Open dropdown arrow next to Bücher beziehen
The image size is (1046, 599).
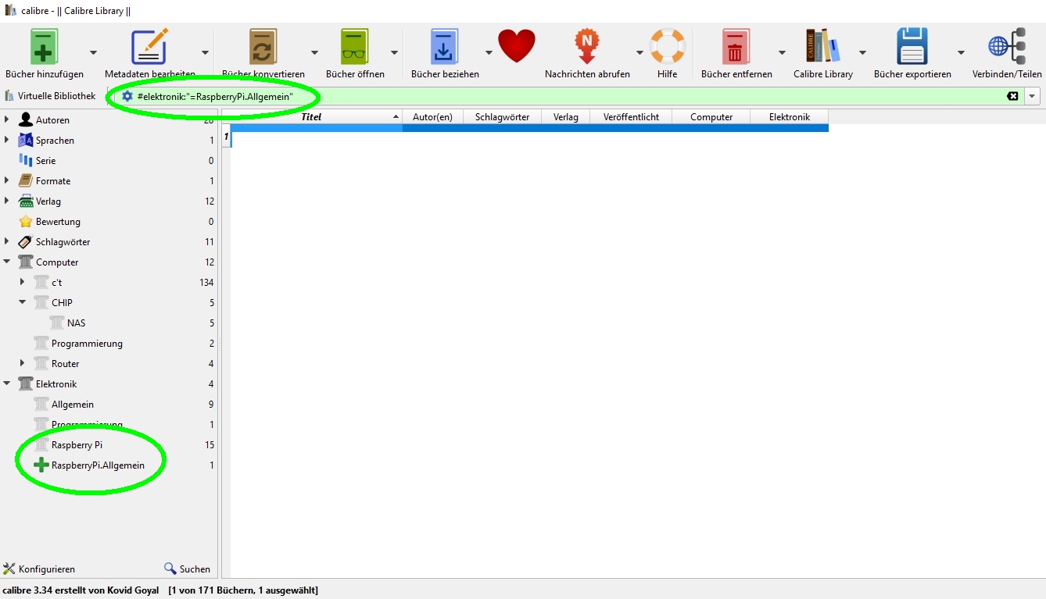(x=489, y=52)
